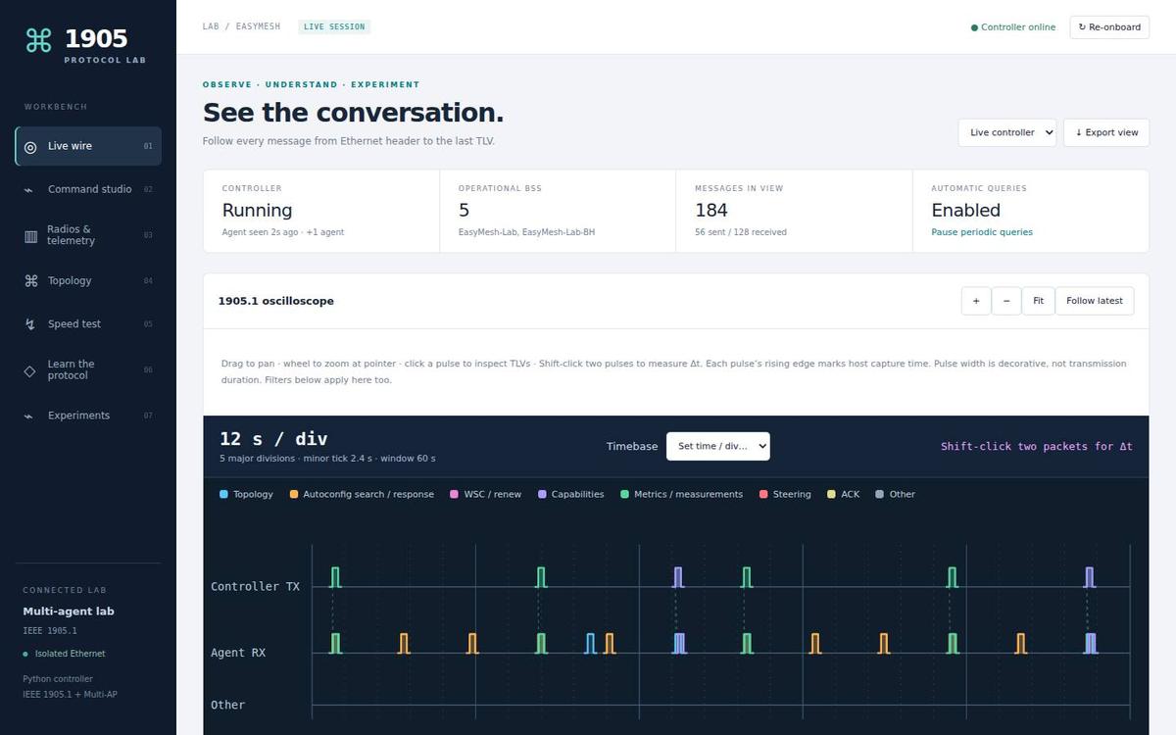The width and height of the screenshot is (1176, 735).
Task: Click the green Metrics / measurements legend swatch
Action: 625,495
